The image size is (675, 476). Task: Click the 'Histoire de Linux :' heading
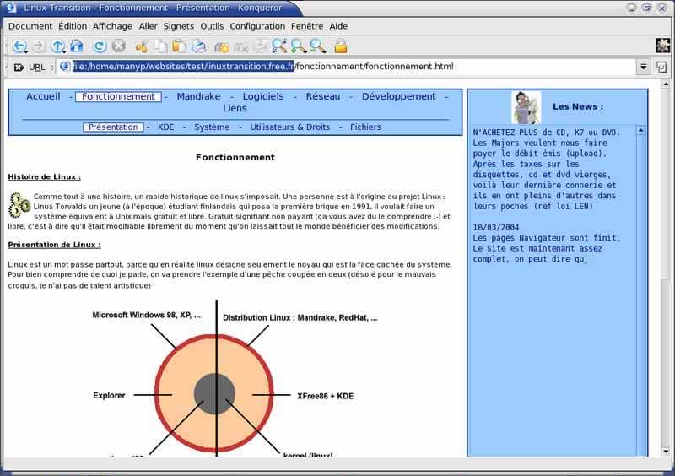point(45,177)
